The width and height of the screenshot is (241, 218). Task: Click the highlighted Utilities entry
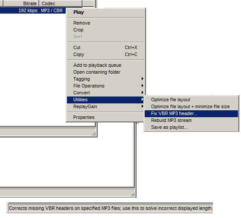[105, 100]
